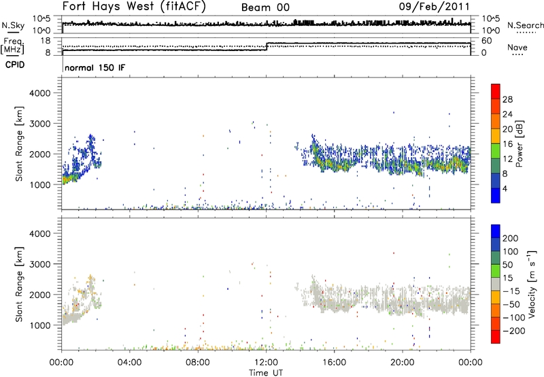Click the 1000 tick in power panel
The height and width of the screenshot is (377, 544).
click(x=40, y=184)
